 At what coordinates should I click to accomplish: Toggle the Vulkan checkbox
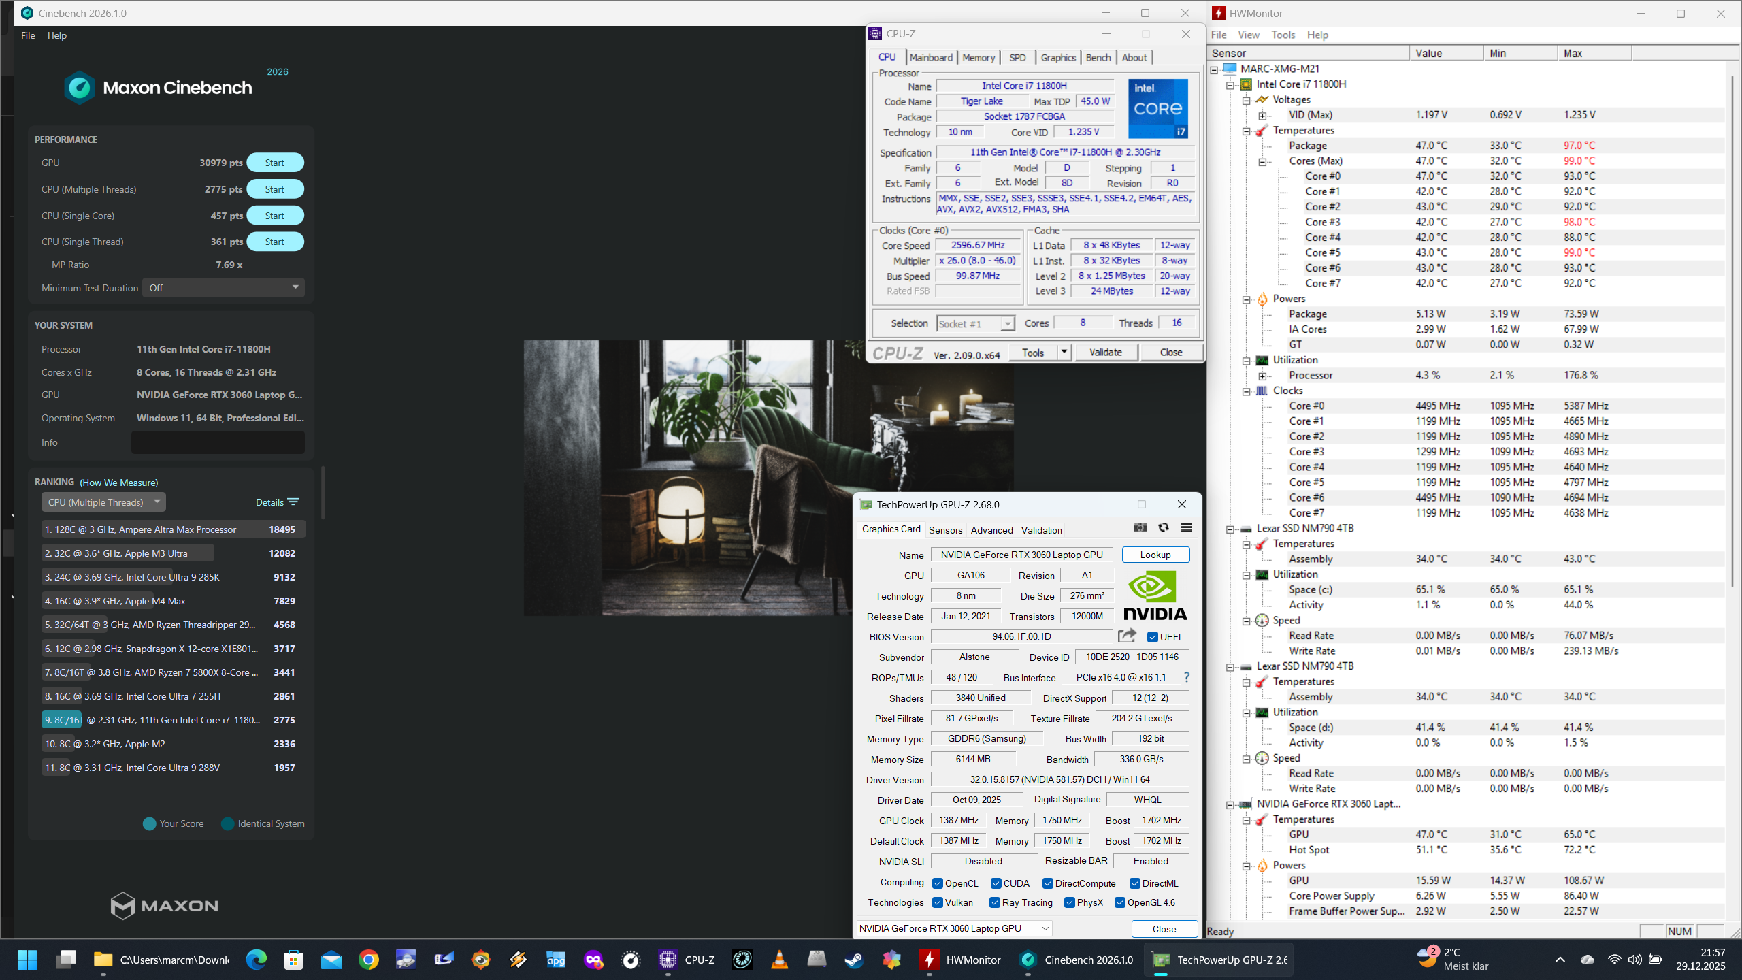coord(938,902)
